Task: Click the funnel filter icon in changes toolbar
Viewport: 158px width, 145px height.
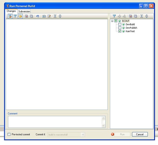Action: click(15, 16)
